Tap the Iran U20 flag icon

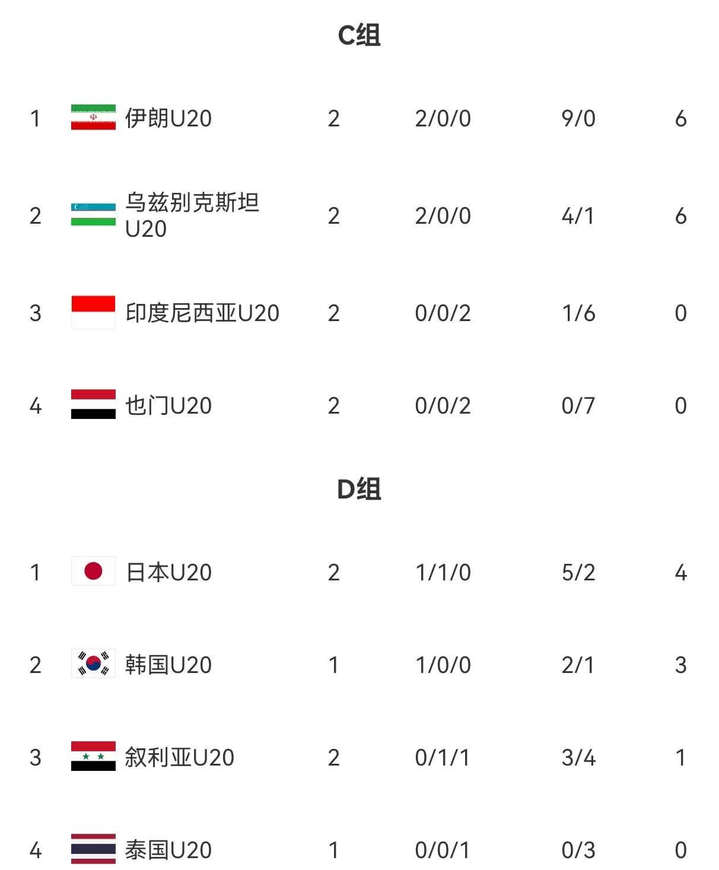pyautogui.click(x=93, y=117)
